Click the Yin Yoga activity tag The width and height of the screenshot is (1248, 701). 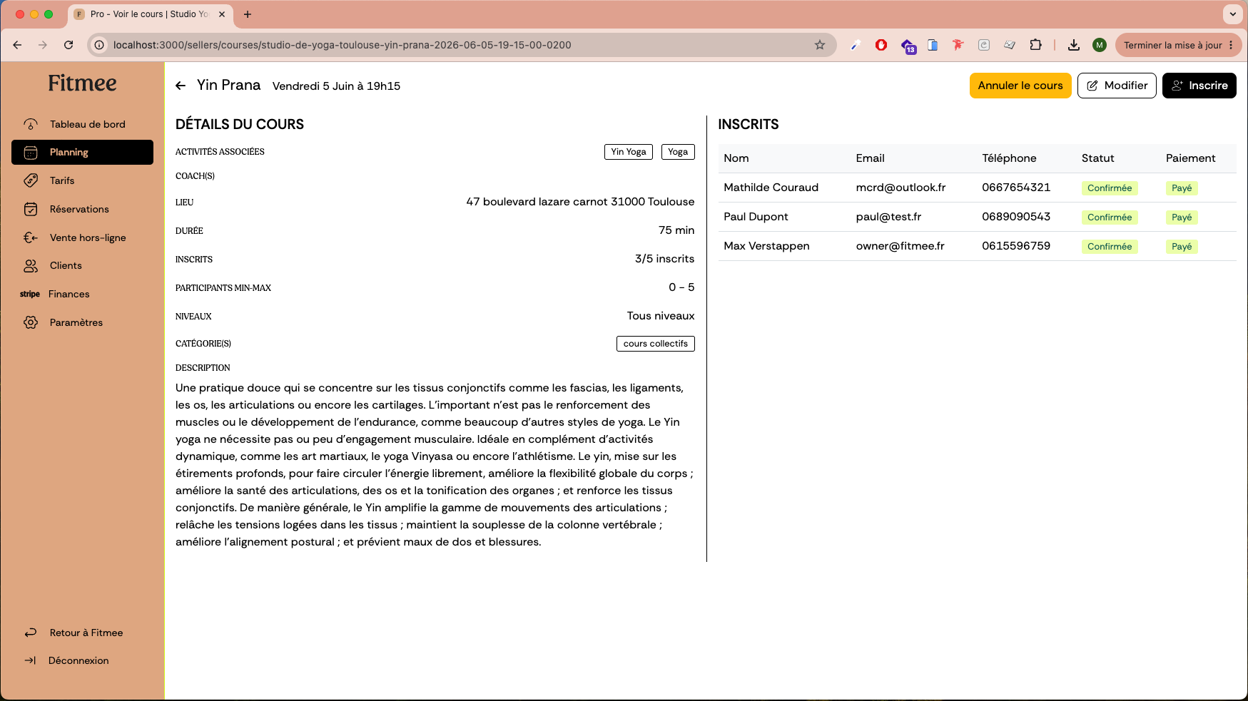[x=629, y=152]
